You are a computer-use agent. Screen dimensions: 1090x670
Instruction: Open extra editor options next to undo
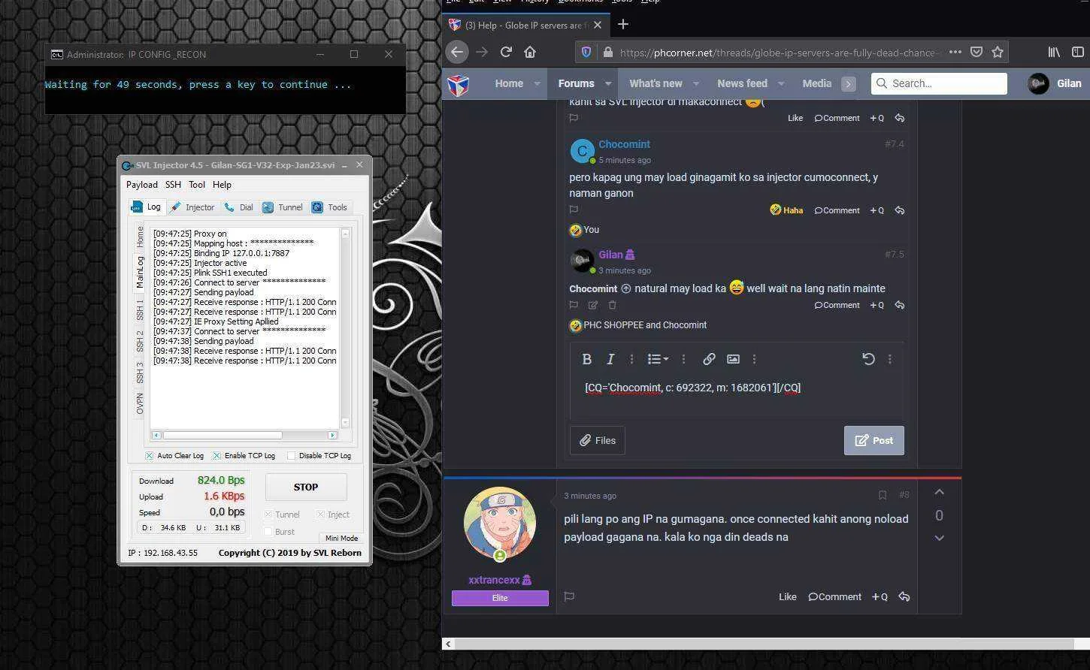pyautogui.click(x=889, y=359)
